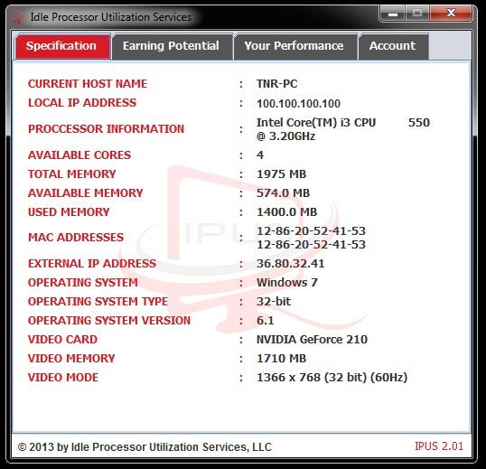
Task: Click the copyright notice in footer
Action: point(145,447)
